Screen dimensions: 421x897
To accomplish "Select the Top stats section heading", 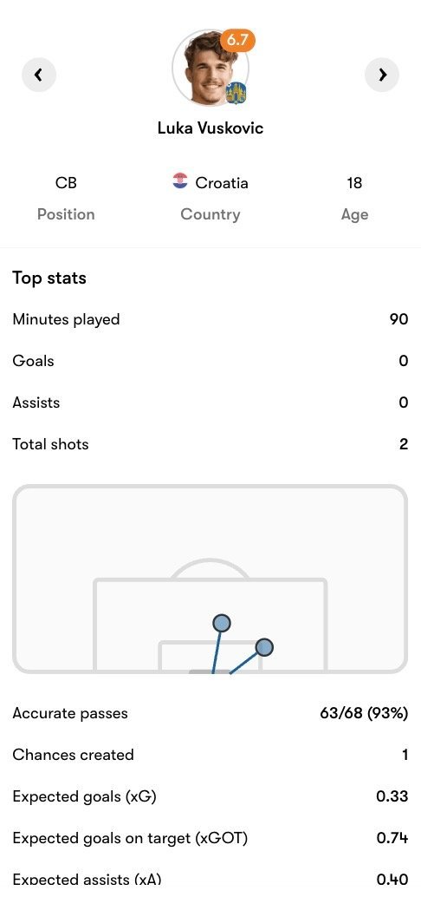I will pos(49,278).
